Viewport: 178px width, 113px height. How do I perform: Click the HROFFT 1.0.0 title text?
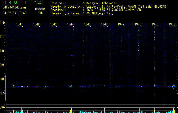tap(22, 2)
